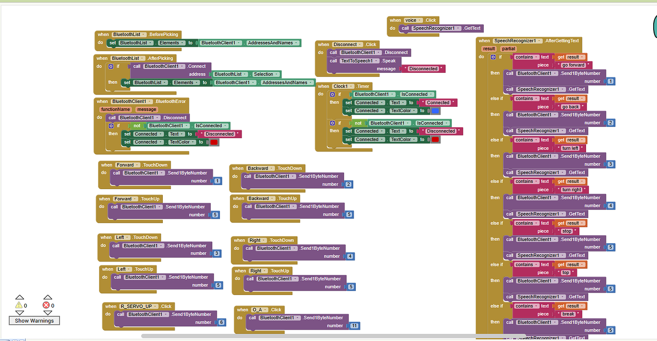The image size is (657, 341).
Task: Click the red error X icon
Action: click(46, 305)
